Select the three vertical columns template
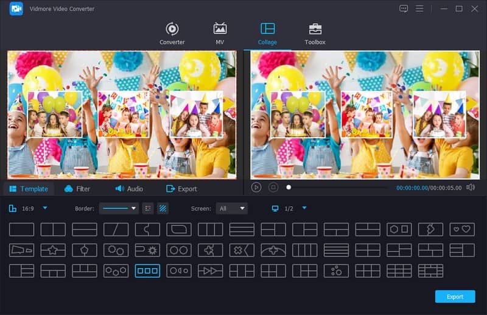 [210, 230]
